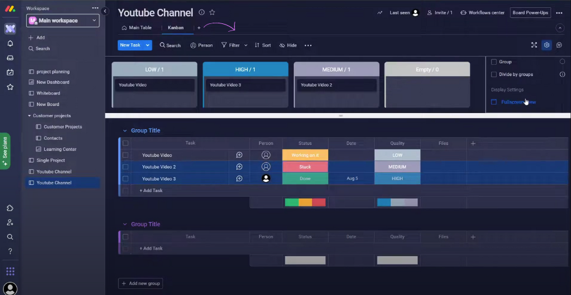Open conversation for Youtube Video 3
The width and height of the screenshot is (571, 295).
(x=239, y=179)
